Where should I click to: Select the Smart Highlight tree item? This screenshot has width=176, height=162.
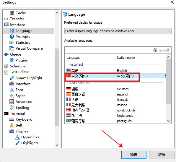pos(26,78)
